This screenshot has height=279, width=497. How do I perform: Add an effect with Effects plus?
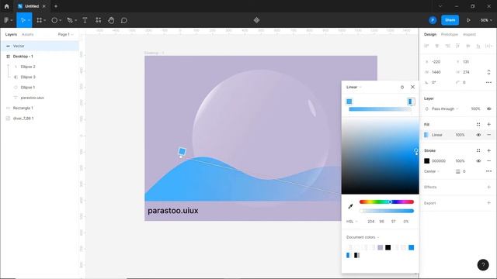[488, 187]
